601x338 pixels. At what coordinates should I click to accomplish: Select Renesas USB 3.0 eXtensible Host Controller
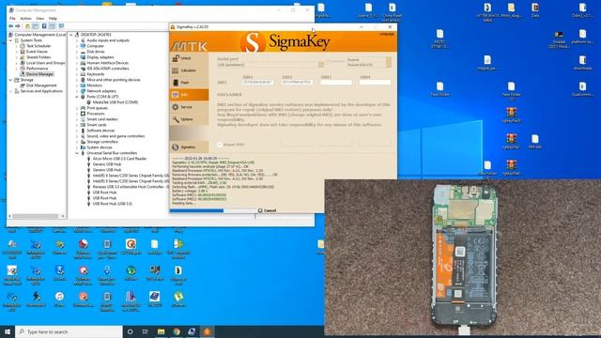131,187
